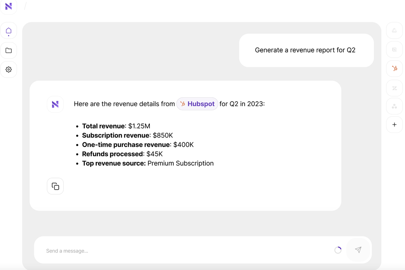This screenshot has width=405, height=270.
Task: Click the "Total revenue" line in the report
Action: click(x=116, y=126)
